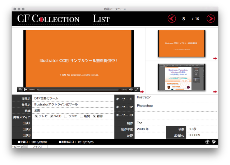Click the List heading in the header
Screen dimensions: 230x165
pos(101,19)
